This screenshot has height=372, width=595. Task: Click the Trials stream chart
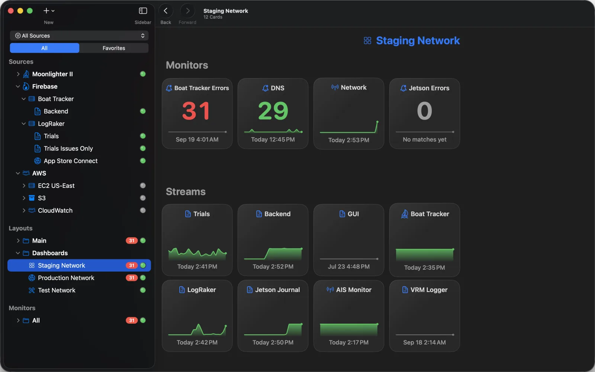pyautogui.click(x=197, y=254)
